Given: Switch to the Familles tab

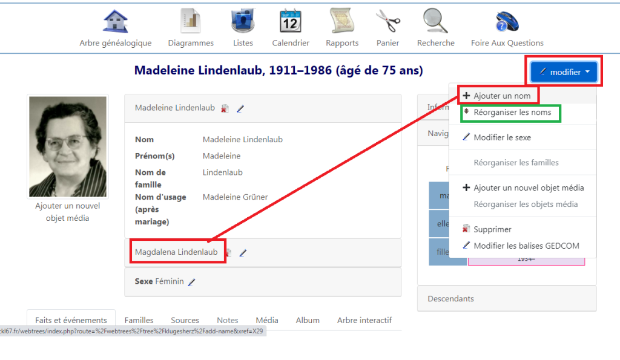Looking at the screenshot, I should [x=139, y=320].
